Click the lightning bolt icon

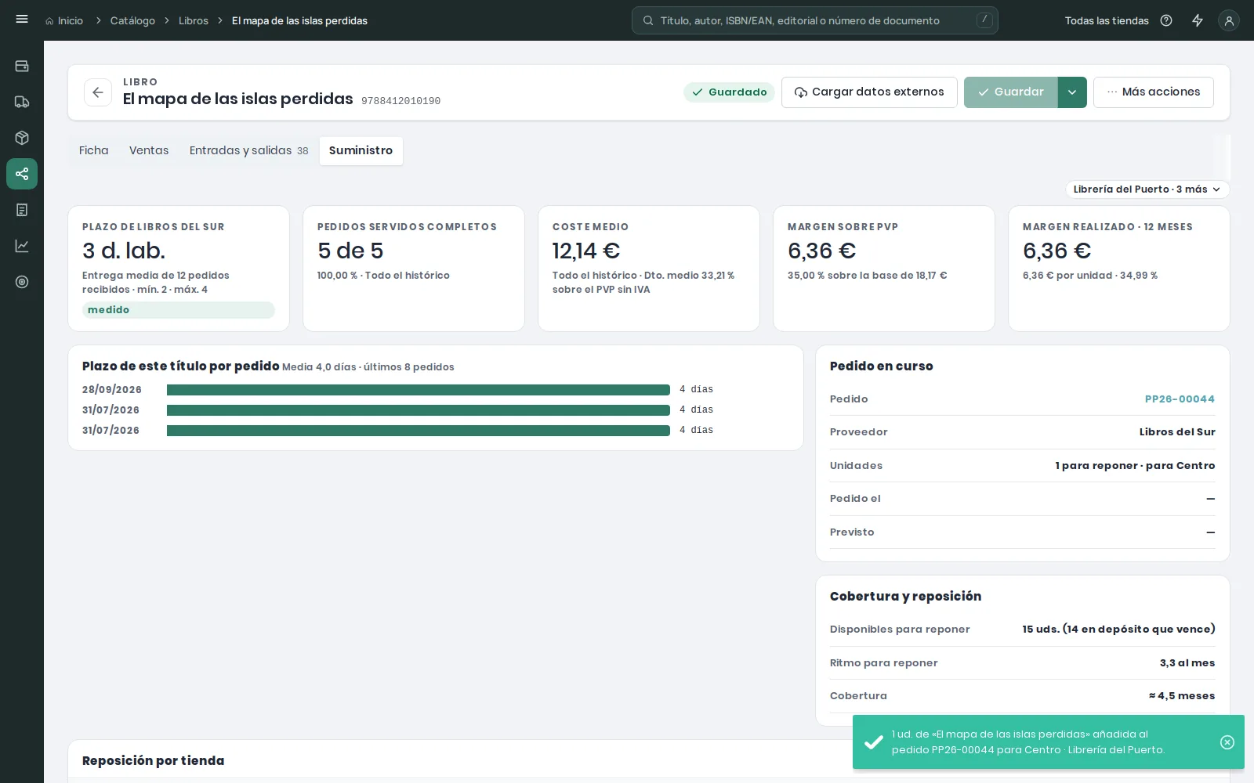coord(1198,20)
